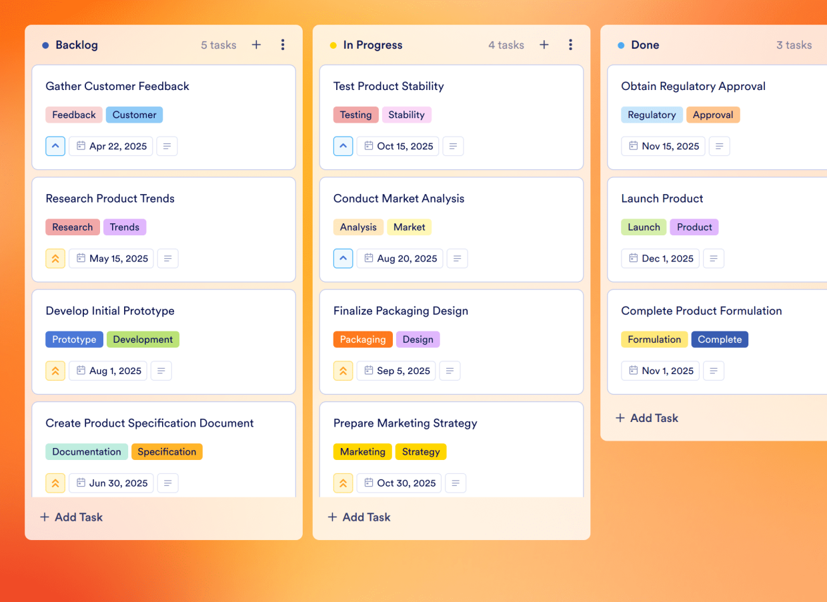
Task: Click the calendar icon on Test Product Stability
Action: [397, 146]
